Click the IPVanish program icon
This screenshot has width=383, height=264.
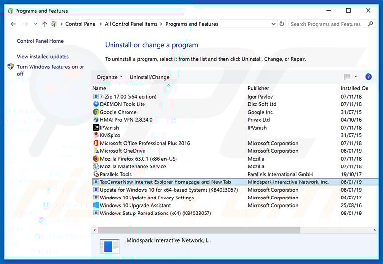[x=96, y=127]
